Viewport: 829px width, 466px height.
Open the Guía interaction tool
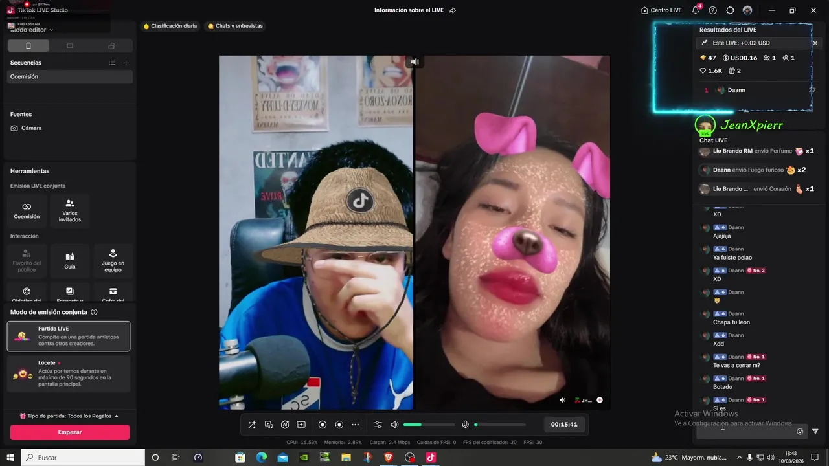70,260
